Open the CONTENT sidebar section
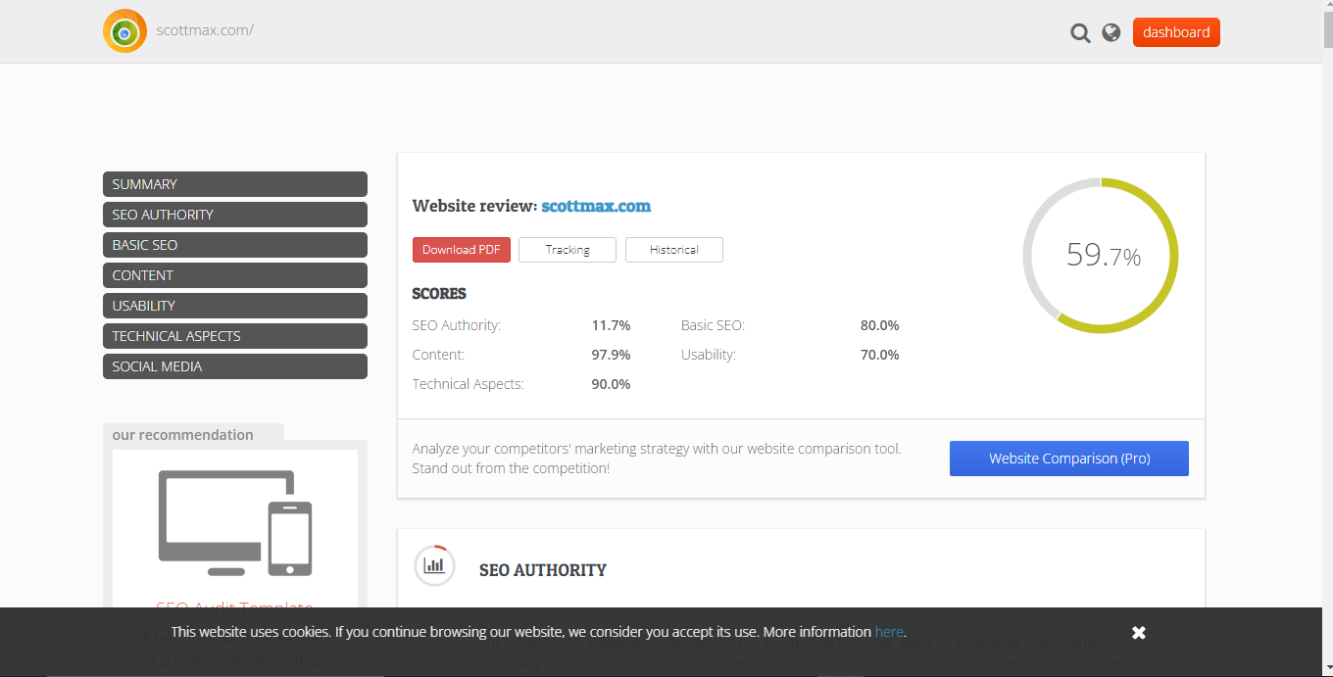This screenshot has height=677, width=1333. point(235,275)
